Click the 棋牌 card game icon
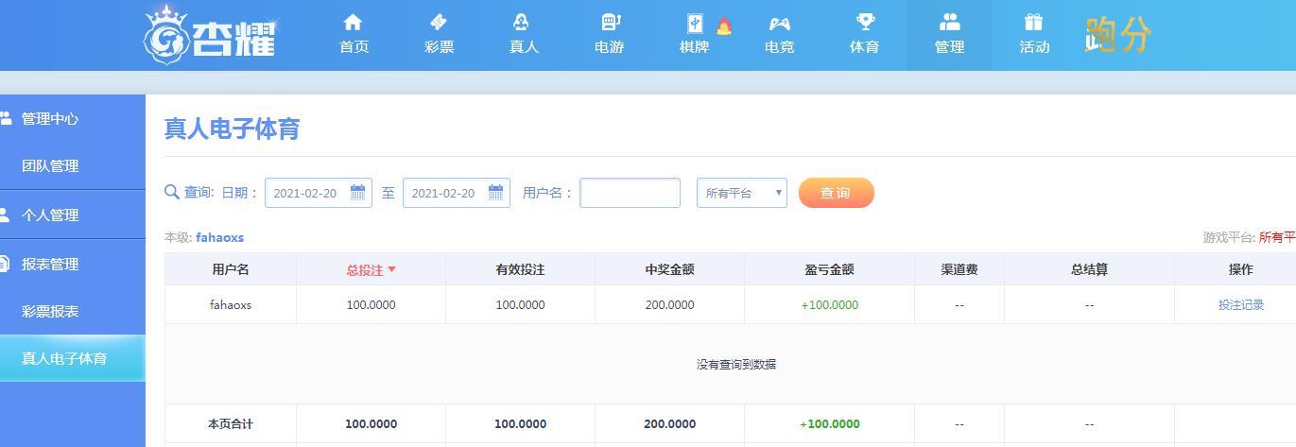1296x447 pixels. pyautogui.click(x=695, y=24)
